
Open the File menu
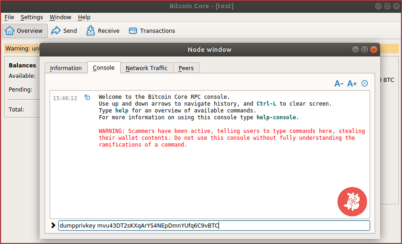[x=9, y=17]
